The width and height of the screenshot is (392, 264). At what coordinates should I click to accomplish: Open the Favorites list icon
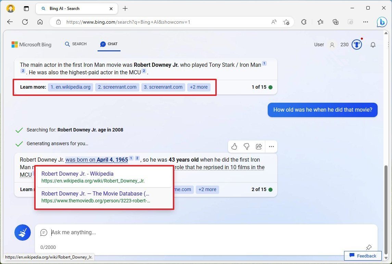pyautogui.click(x=320, y=22)
